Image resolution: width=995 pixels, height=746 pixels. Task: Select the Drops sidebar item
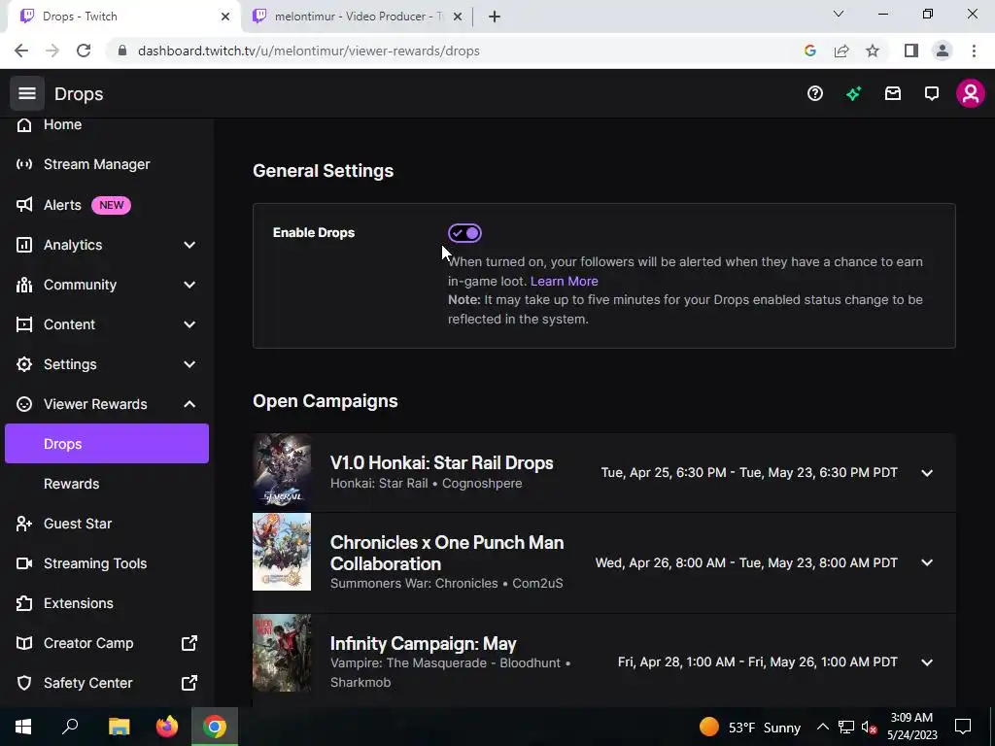(107, 444)
